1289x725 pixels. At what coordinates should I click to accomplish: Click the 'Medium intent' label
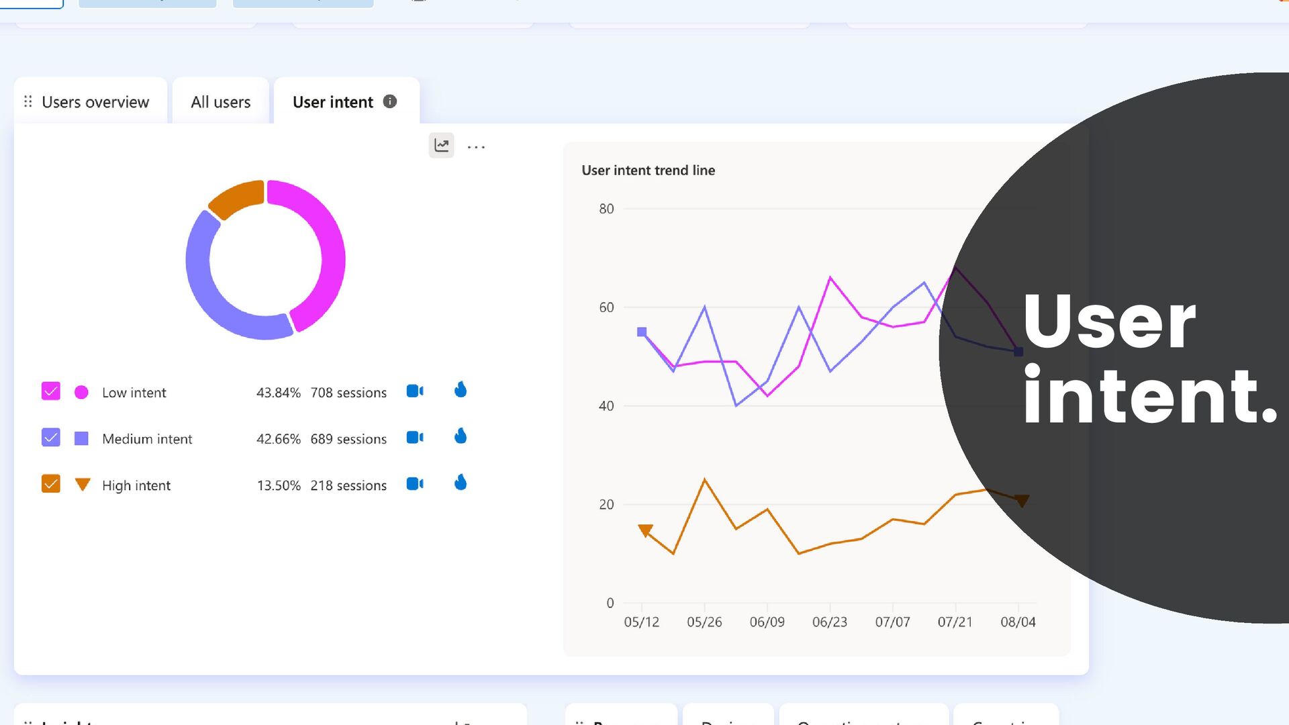(x=147, y=439)
